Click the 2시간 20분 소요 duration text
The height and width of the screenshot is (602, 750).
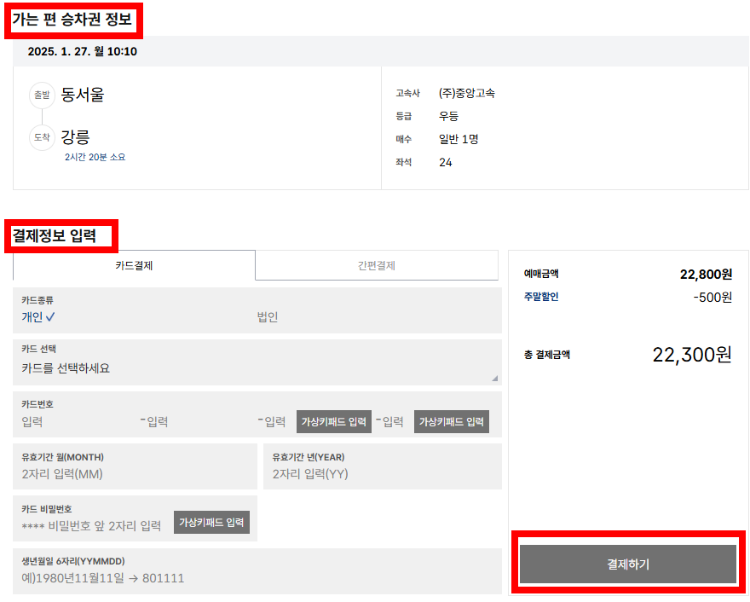[x=95, y=157]
